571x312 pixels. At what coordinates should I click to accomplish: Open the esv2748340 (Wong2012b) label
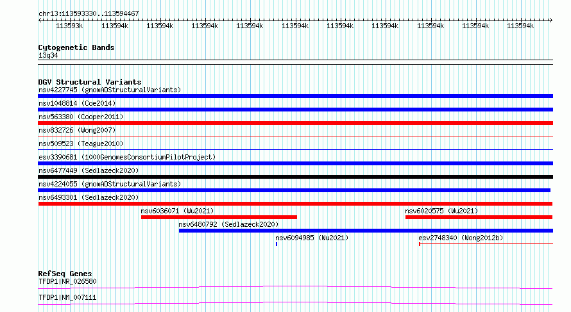pos(461,238)
